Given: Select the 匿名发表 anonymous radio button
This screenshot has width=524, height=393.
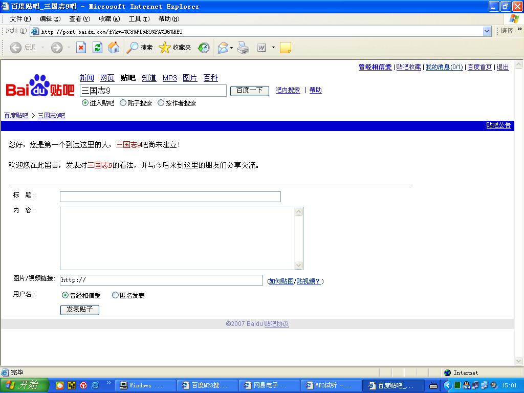Looking at the screenshot, I should 115,295.
